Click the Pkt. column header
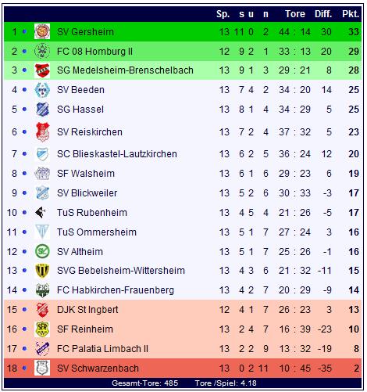The width and height of the screenshot is (367, 392). coord(351,13)
